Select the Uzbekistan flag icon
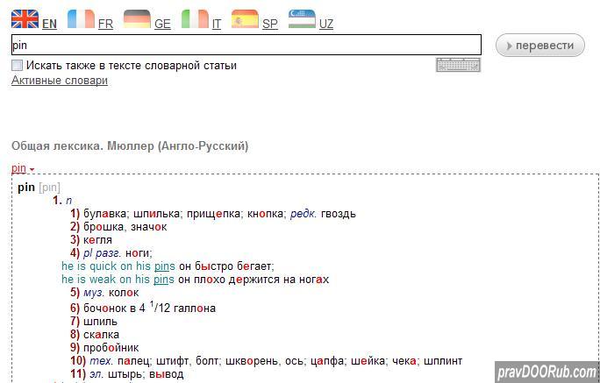 (302, 18)
